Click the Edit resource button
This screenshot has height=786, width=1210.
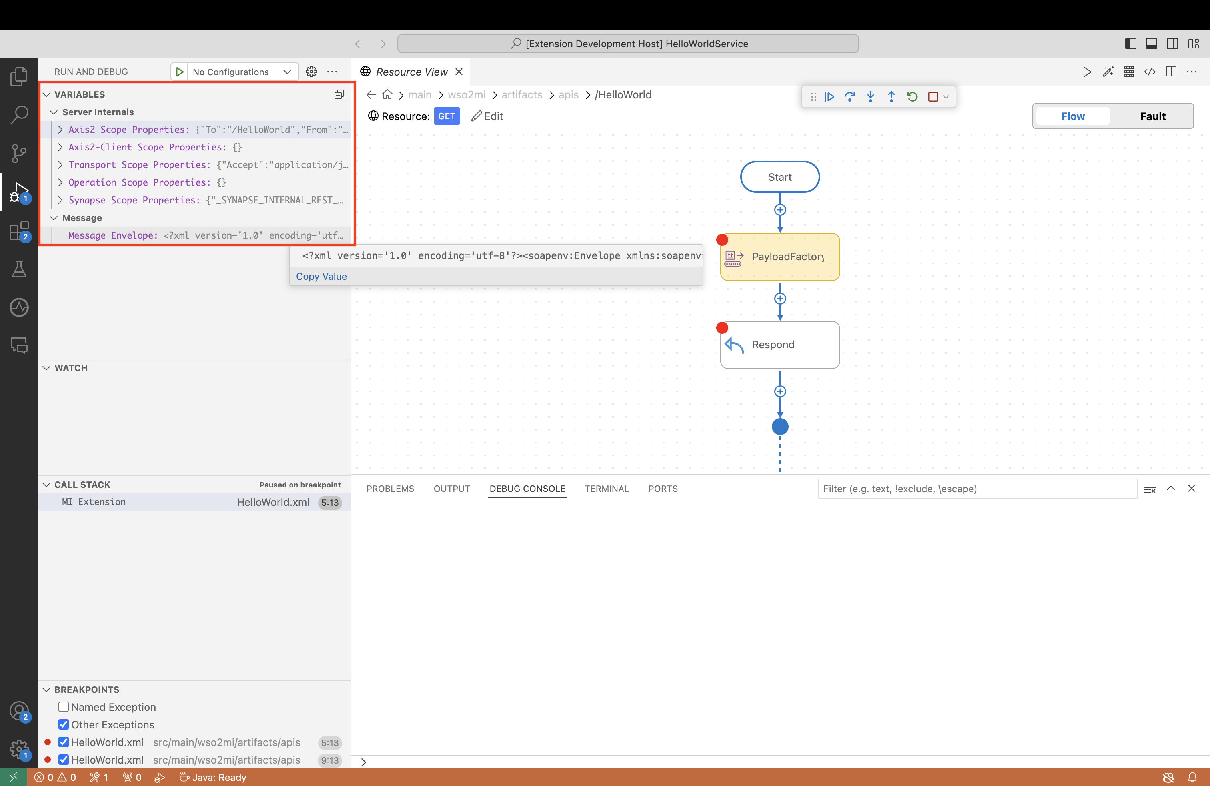(487, 116)
